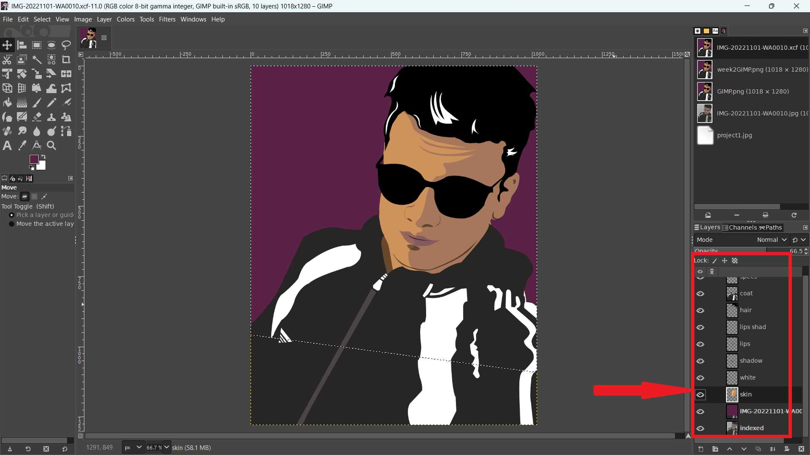Viewport: 810px width, 455px height.
Task: Hide the coat layer visibility eye
Action: tap(700, 294)
